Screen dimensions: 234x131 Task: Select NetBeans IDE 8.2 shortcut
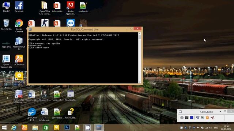tap(19, 44)
